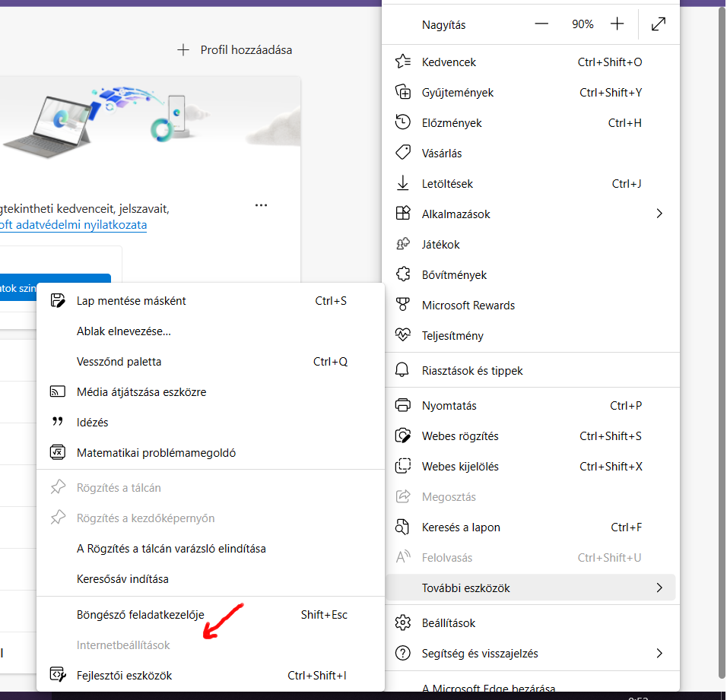Screen dimensions: 727x700
Task: Click the Fejlesztői eszközök dev tools icon
Action: tap(58, 675)
